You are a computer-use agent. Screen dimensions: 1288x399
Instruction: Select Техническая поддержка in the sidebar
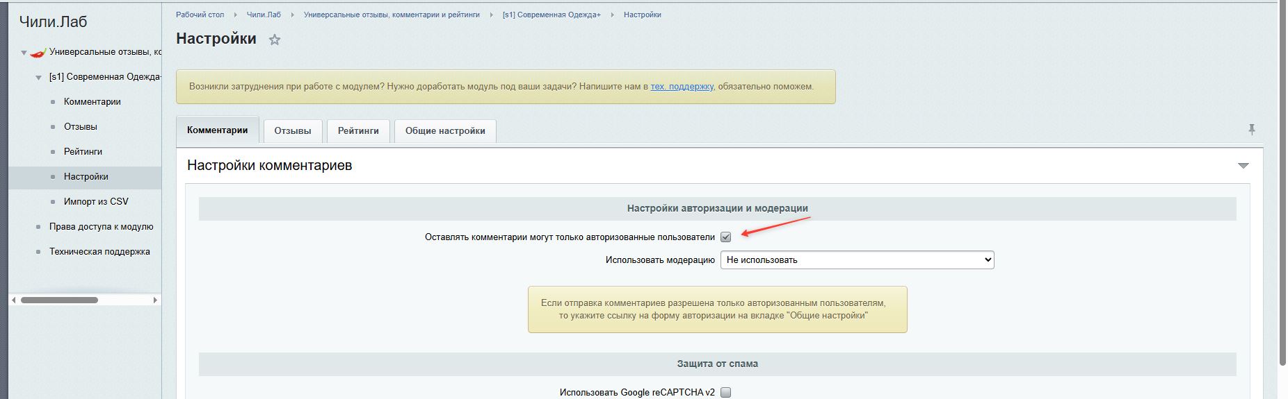[99, 252]
